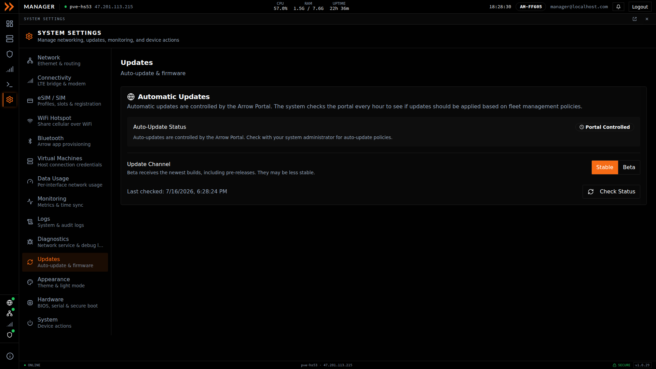The width and height of the screenshot is (656, 369).
Task: Open Appearance theme settings
Action: pyautogui.click(x=65, y=282)
